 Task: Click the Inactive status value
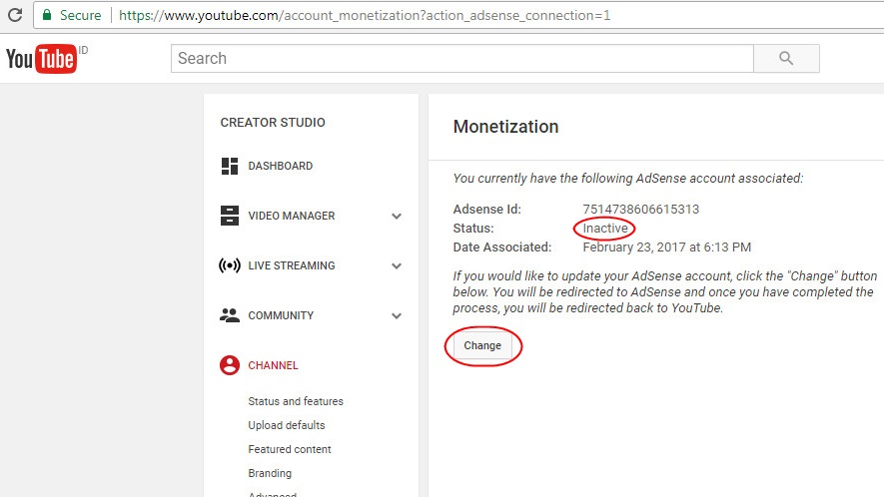coord(605,229)
